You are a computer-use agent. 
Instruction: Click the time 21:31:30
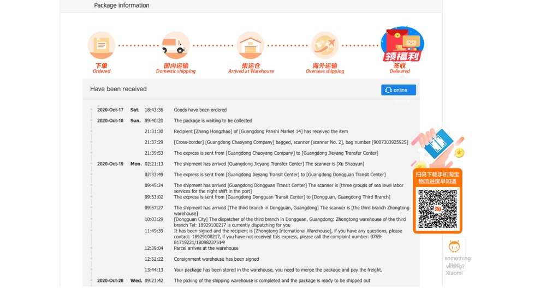[x=154, y=131]
